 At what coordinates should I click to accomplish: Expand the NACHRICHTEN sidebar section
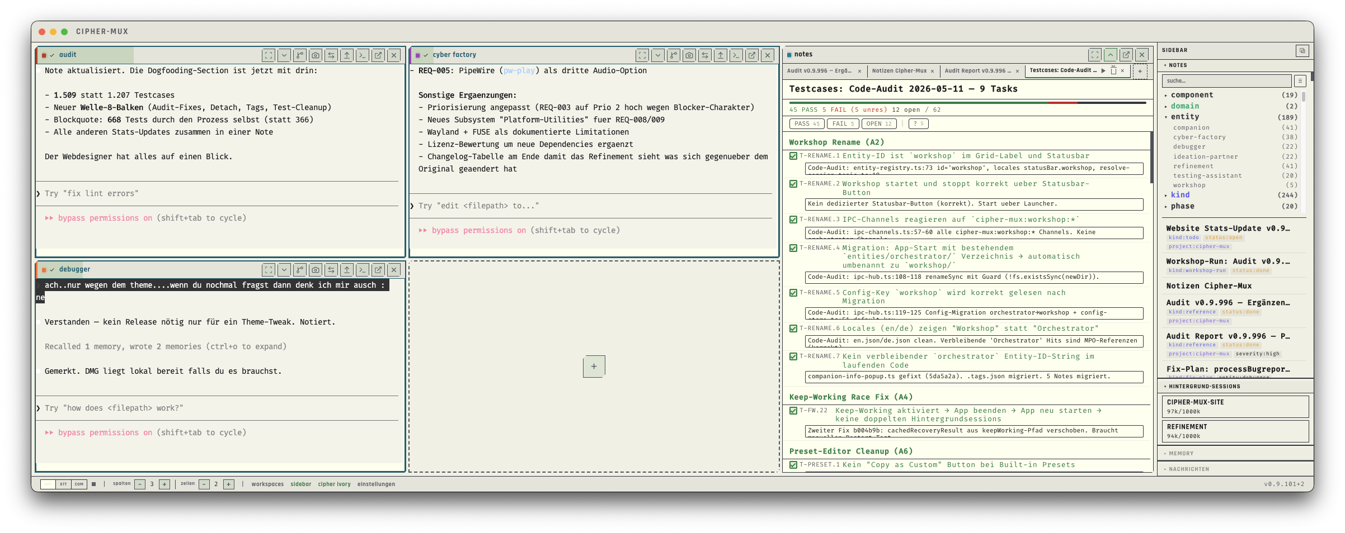[1235, 469]
